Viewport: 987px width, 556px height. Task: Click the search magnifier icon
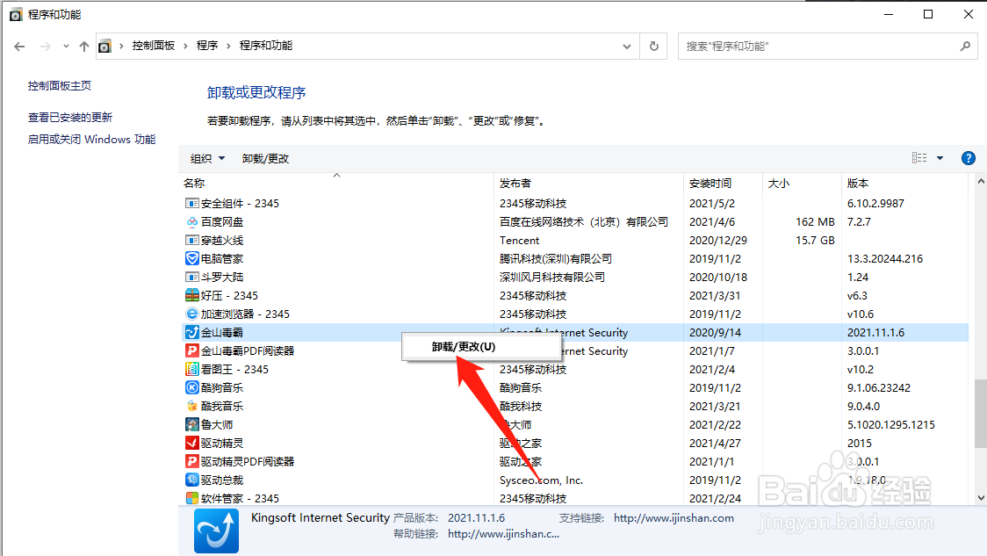[x=965, y=46]
